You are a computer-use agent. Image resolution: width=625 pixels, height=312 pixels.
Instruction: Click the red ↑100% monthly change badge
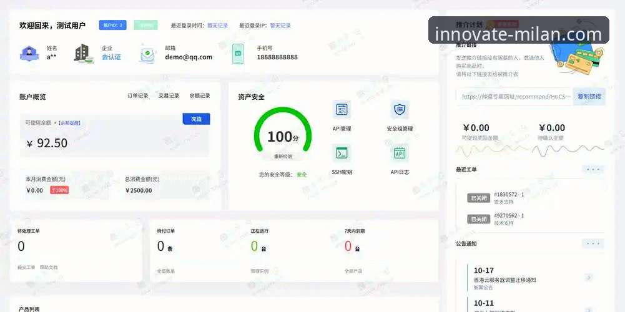[x=59, y=190]
